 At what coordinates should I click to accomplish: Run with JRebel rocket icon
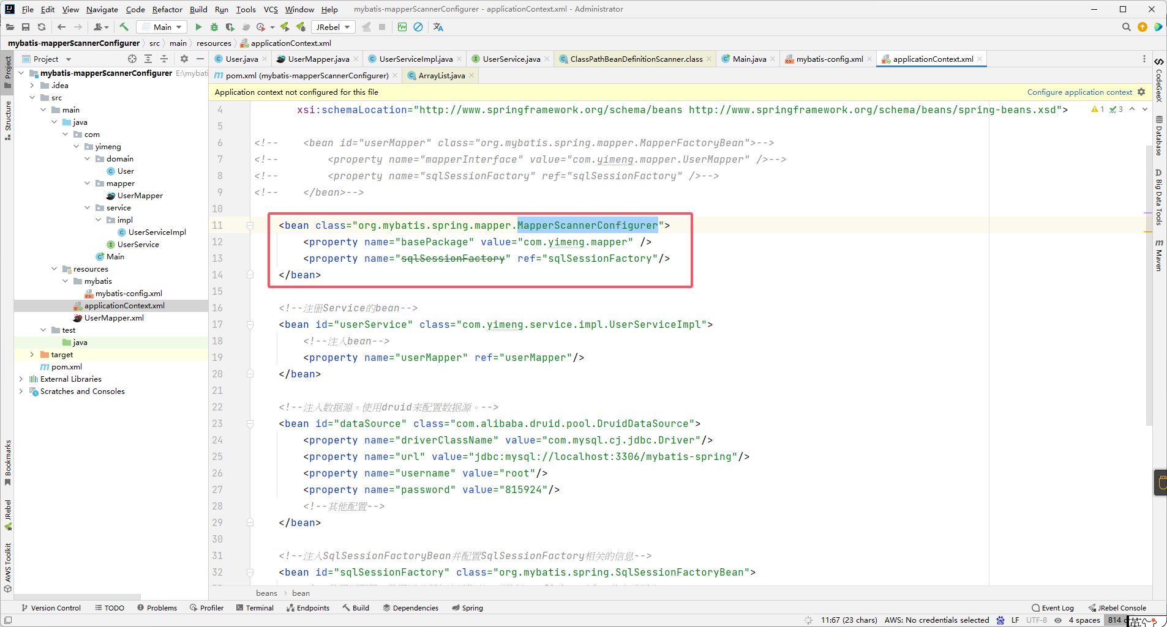285,27
